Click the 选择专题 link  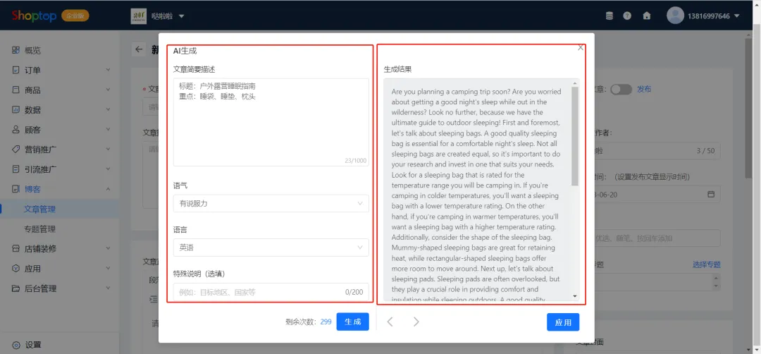click(x=707, y=264)
